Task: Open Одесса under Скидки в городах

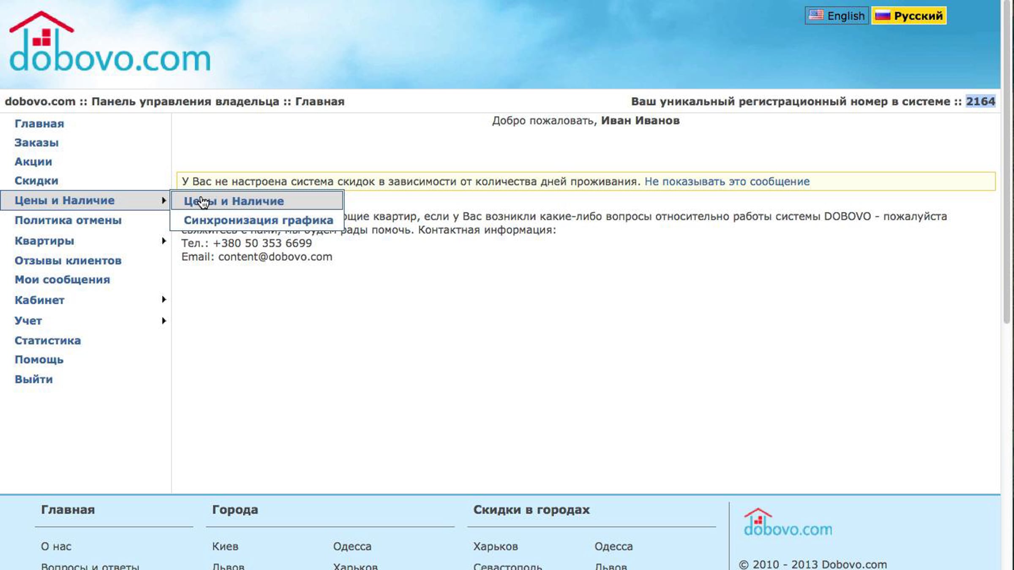Action: tap(614, 547)
